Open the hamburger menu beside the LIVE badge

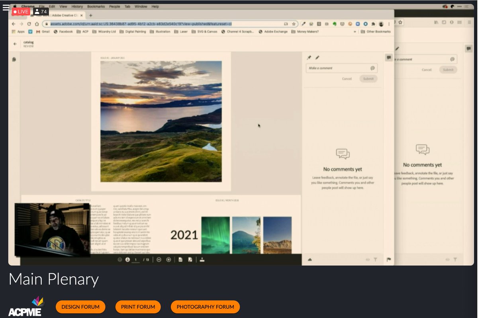[x=6, y=7]
